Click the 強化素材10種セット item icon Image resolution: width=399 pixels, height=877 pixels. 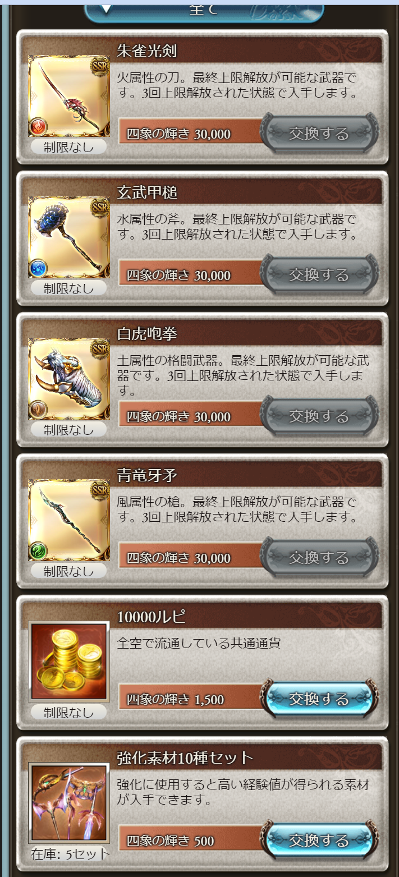click(69, 803)
